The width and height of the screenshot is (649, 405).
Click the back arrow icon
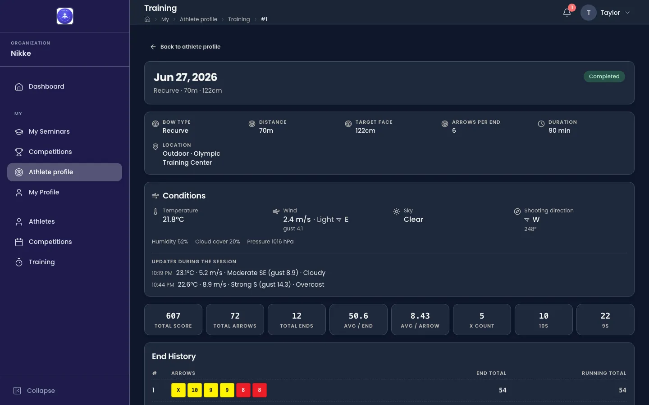coord(153,47)
